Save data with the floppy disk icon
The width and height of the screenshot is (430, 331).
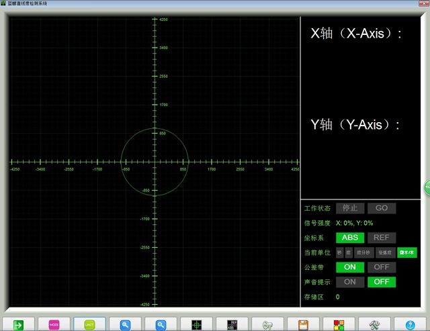(x=304, y=324)
